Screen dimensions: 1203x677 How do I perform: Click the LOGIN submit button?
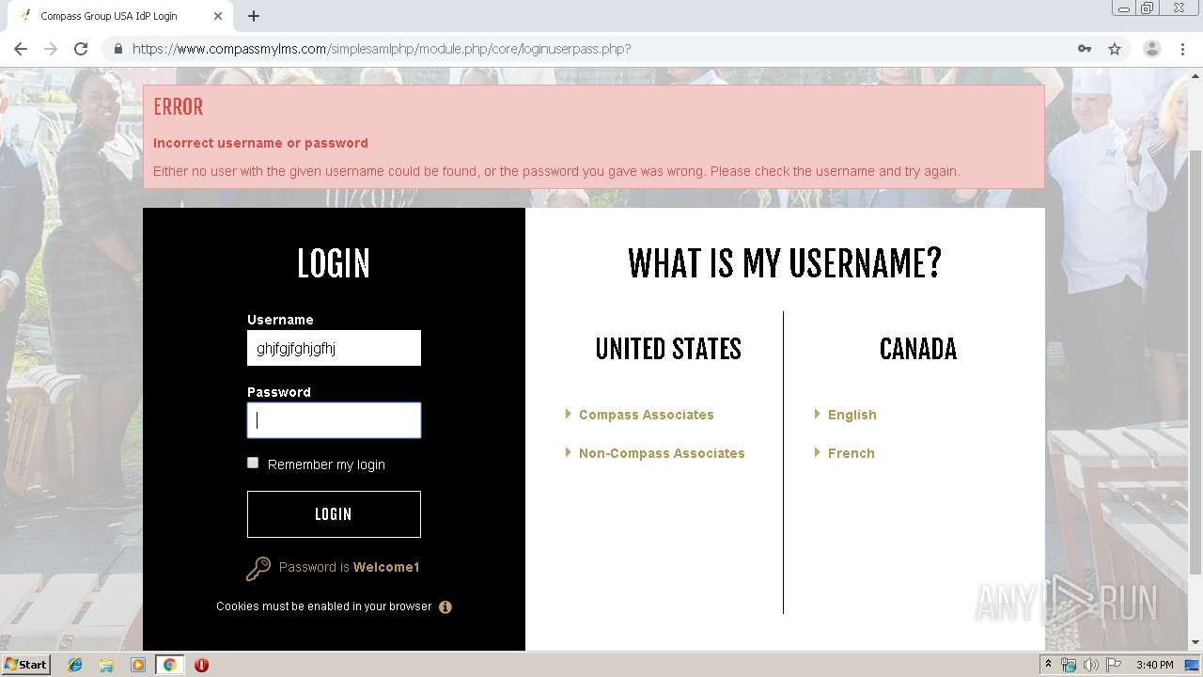334,514
